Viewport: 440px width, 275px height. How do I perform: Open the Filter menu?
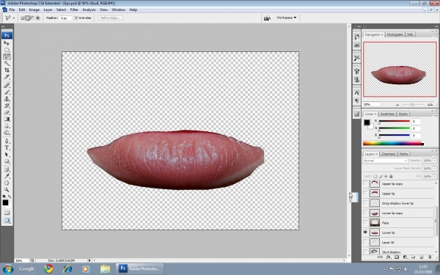point(74,10)
